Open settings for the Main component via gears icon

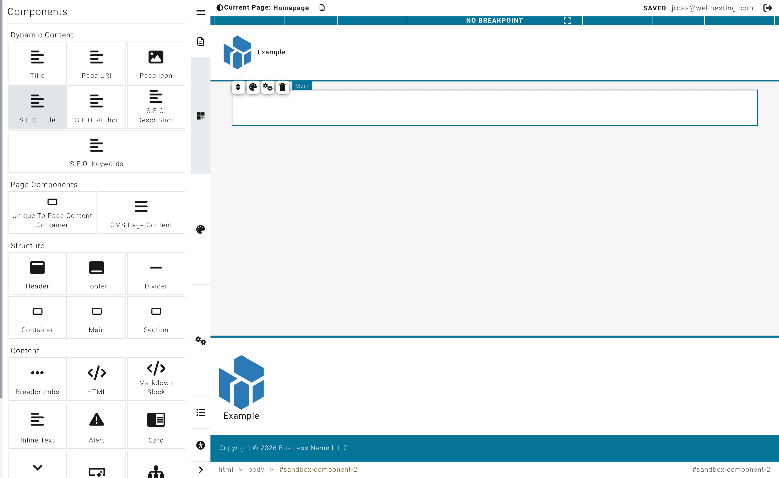268,87
